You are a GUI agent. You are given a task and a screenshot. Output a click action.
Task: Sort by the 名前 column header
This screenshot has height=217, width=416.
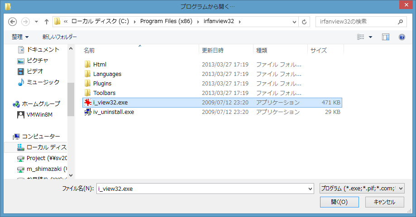point(89,50)
